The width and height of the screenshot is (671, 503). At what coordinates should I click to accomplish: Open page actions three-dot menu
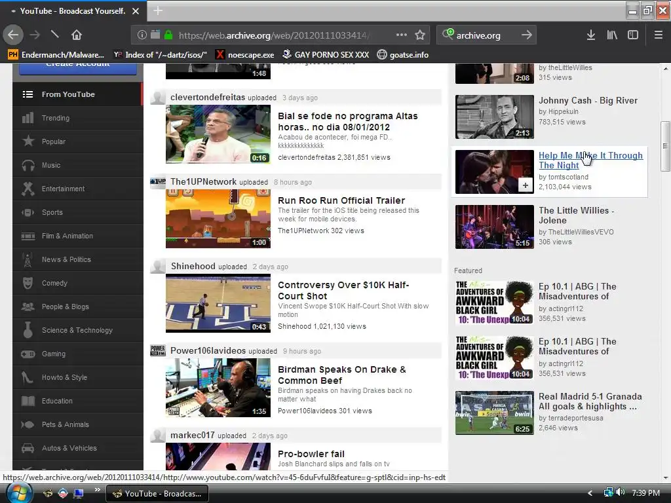pyautogui.click(x=402, y=35)
